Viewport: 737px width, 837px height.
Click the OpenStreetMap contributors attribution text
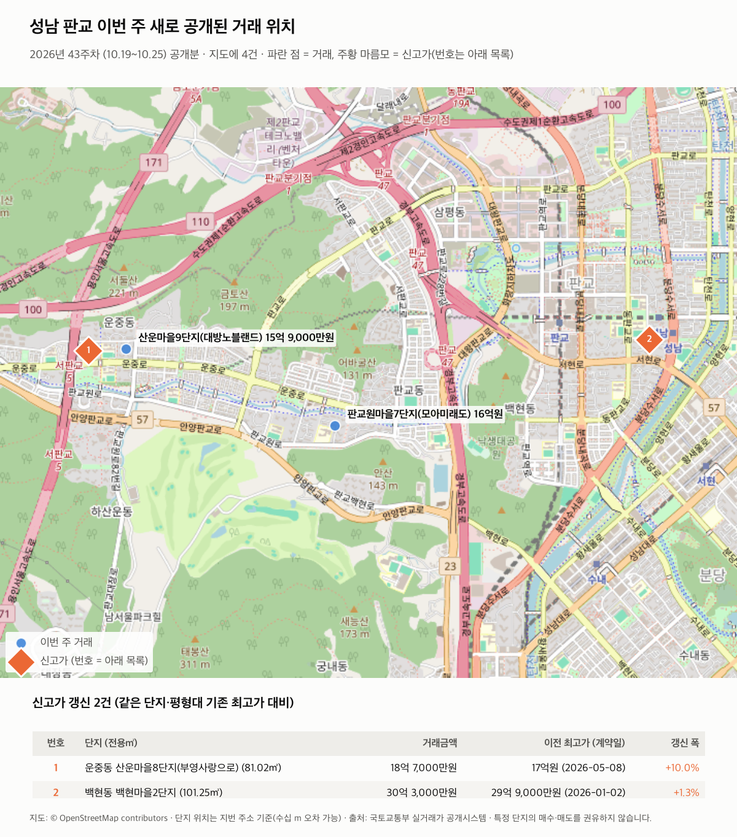coord(109,818)
